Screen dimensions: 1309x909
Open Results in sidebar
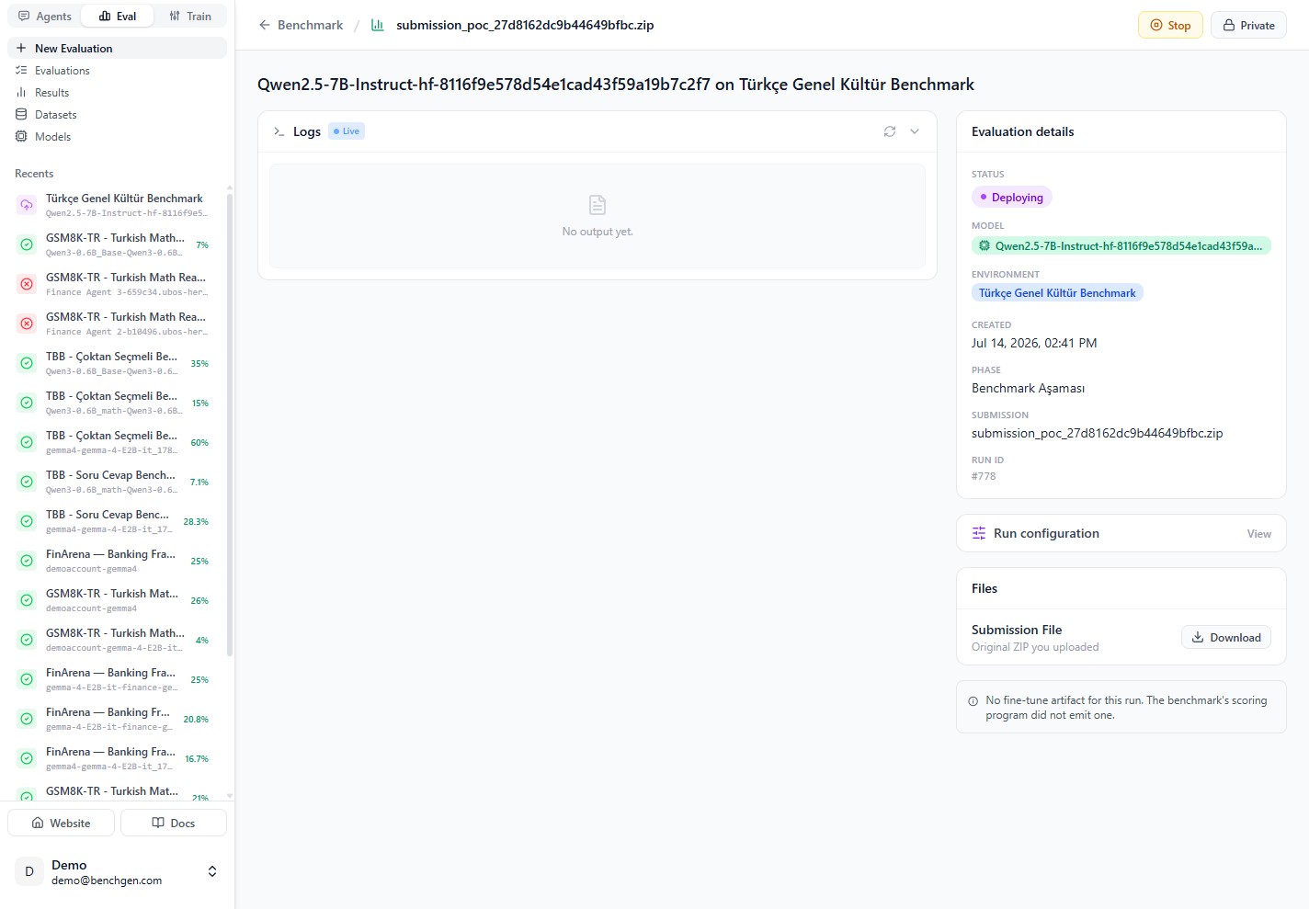[117, 93]
